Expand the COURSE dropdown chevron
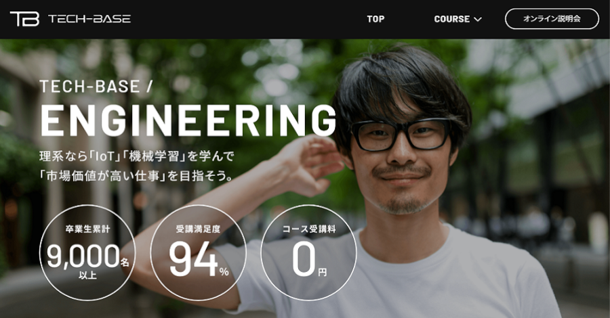This screenshot has height=318, width=610. (478, 20)
